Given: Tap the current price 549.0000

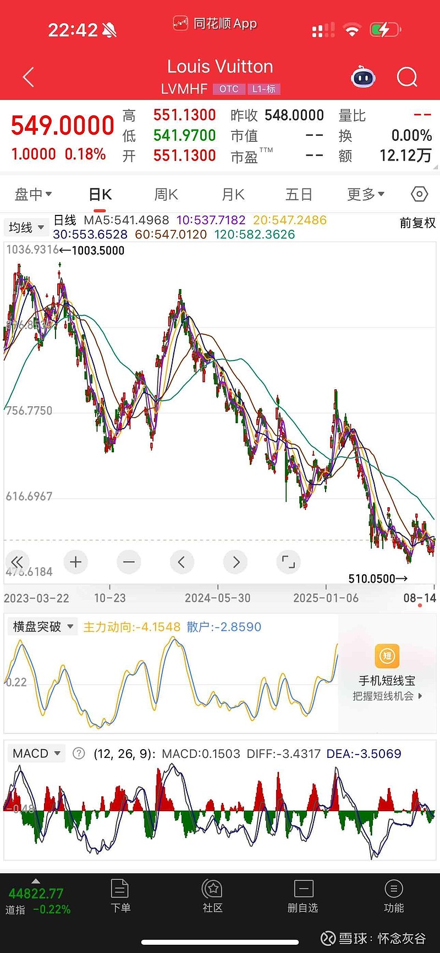Looking at the screenshot, I should click(x=62, y=126).
